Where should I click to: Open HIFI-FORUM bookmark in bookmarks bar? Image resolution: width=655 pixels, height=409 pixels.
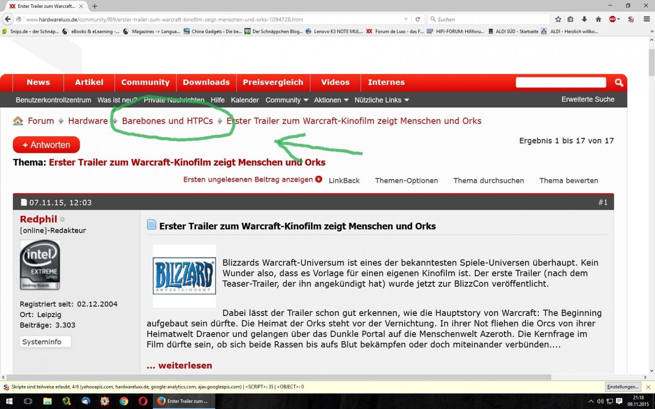[455, 31]
